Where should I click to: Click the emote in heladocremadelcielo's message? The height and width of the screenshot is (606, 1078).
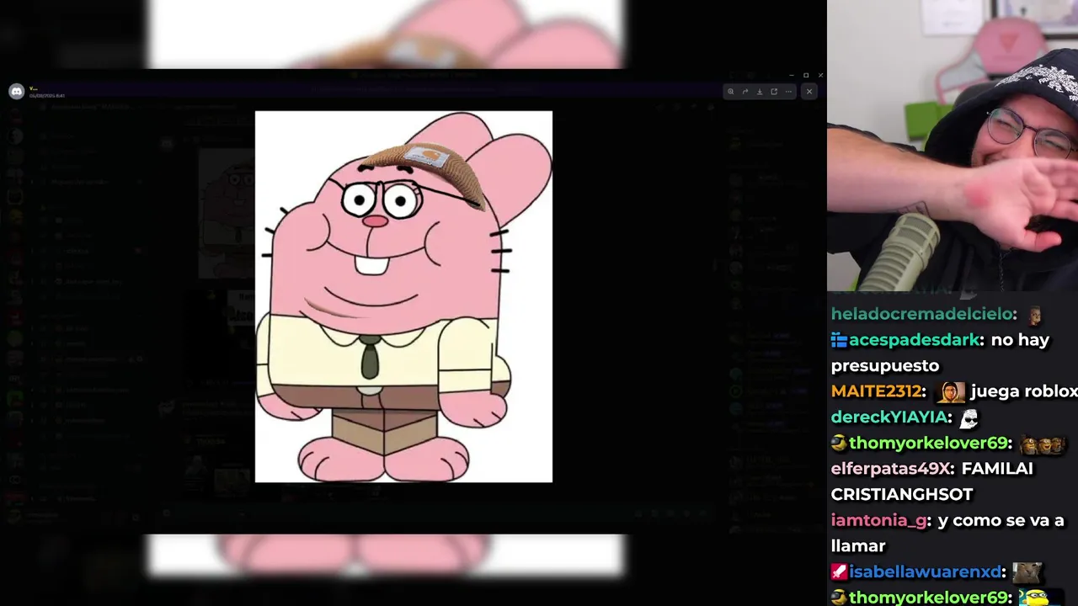coord(1035,315)
